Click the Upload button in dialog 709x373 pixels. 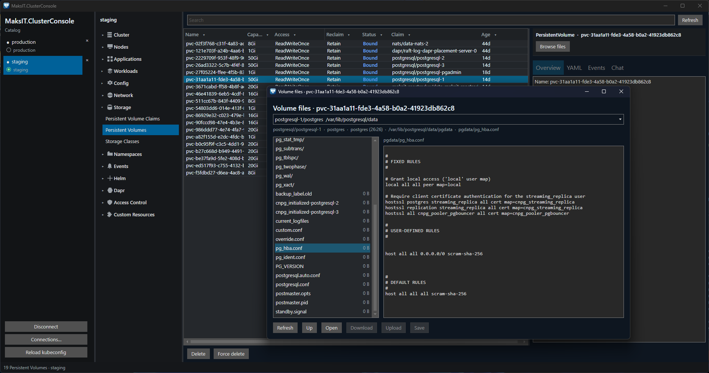[x=394, y=328]
